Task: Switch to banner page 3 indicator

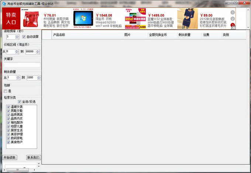Action: 233,25
